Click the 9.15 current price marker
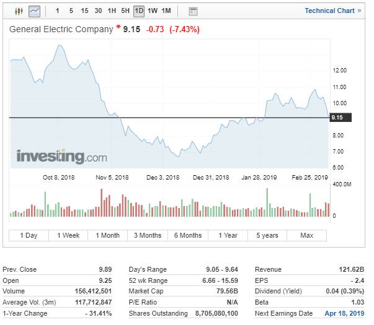Viewport: 374px width, 325px height. pyautogui.click(x=341, y=118)
